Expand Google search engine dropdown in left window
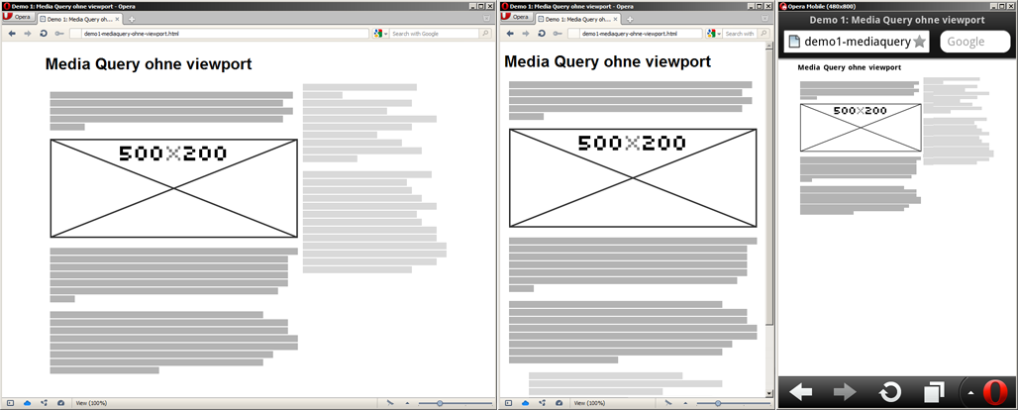 pyautogui.click(x=379, y=34)
